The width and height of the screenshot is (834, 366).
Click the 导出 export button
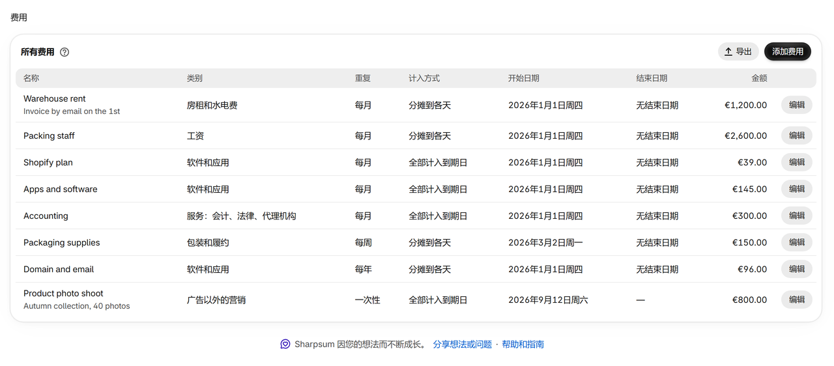pos(738,51)
